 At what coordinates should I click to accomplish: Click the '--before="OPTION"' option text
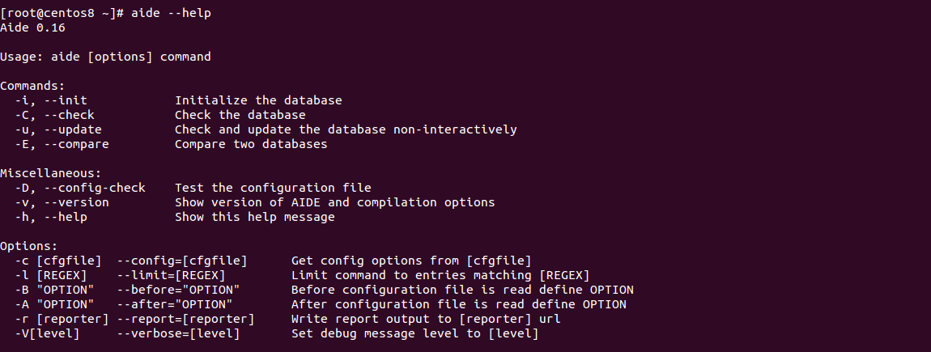(178, 290)
